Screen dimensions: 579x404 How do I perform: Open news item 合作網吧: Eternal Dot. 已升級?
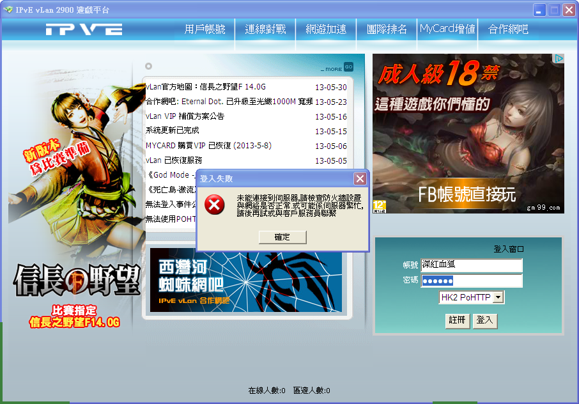tap(229, 102)
